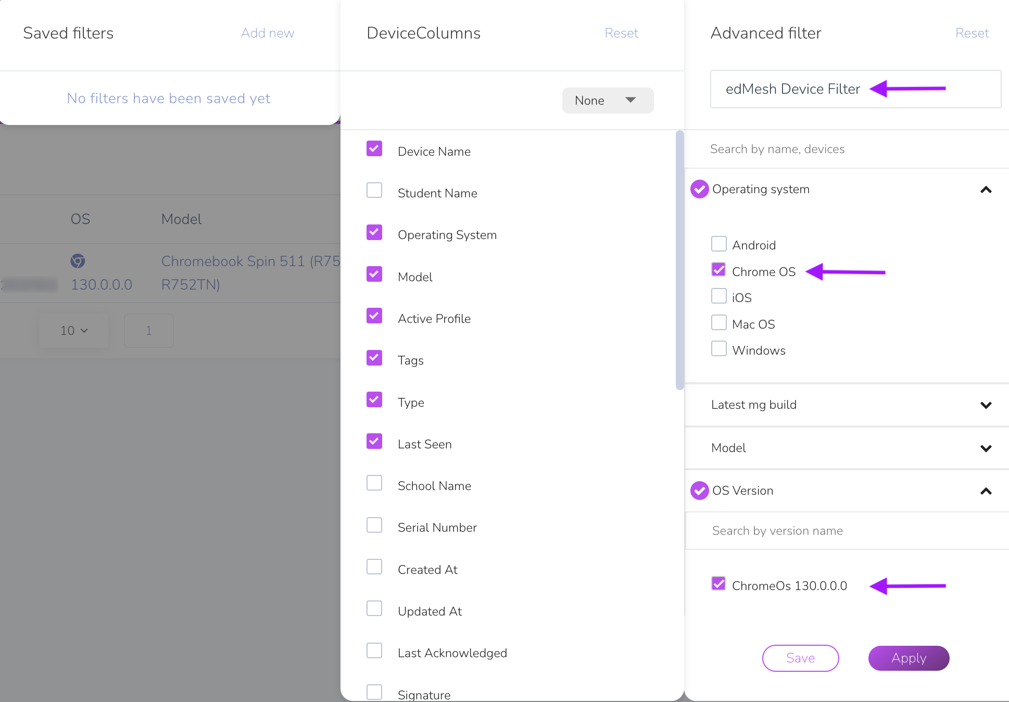Uncheck the ChromeOs 130.0.0.0 version checkbox
Screen dimensions: 1009x702
point(718,584)
